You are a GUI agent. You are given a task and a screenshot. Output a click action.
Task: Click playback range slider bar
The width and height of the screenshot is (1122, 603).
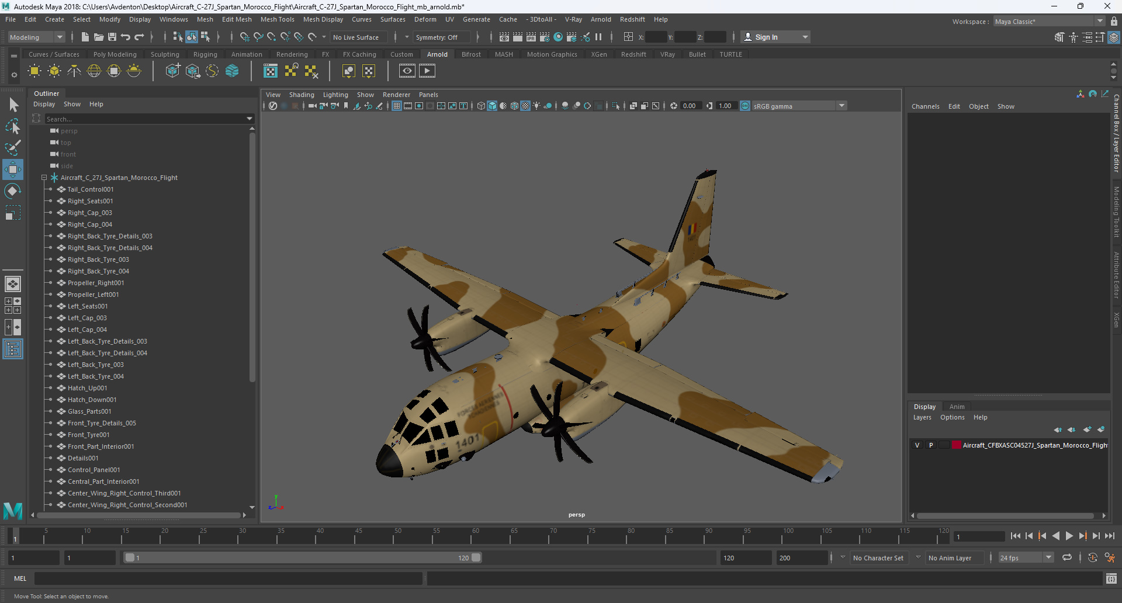tap(303, 558)
